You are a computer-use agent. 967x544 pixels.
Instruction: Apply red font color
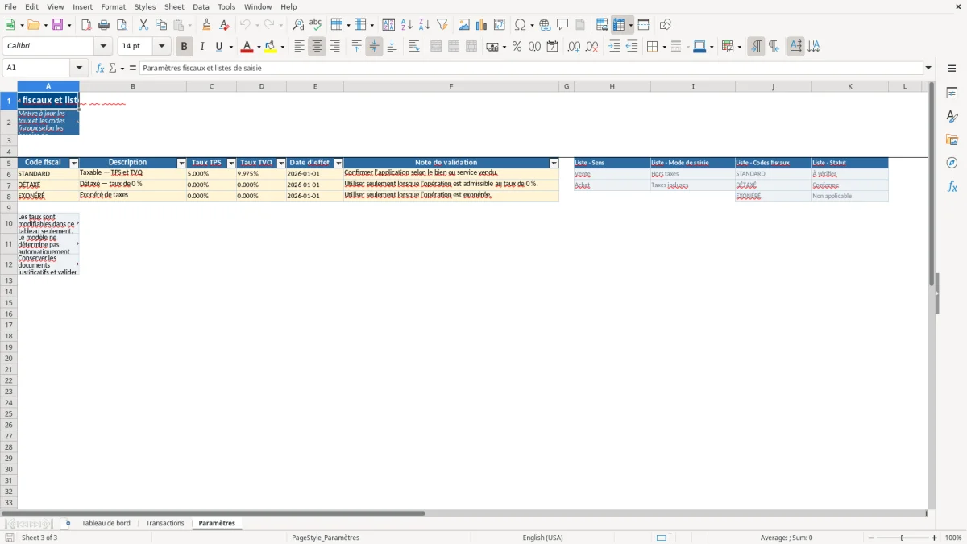pyautogui.click(x=246, y=47)
